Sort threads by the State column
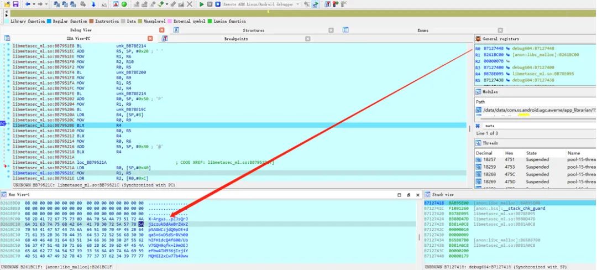The image size is (597, 270). [532, 153]
